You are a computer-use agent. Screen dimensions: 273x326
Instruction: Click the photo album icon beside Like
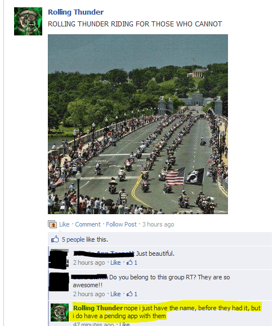pyautogui.click(x=52, y=224)
